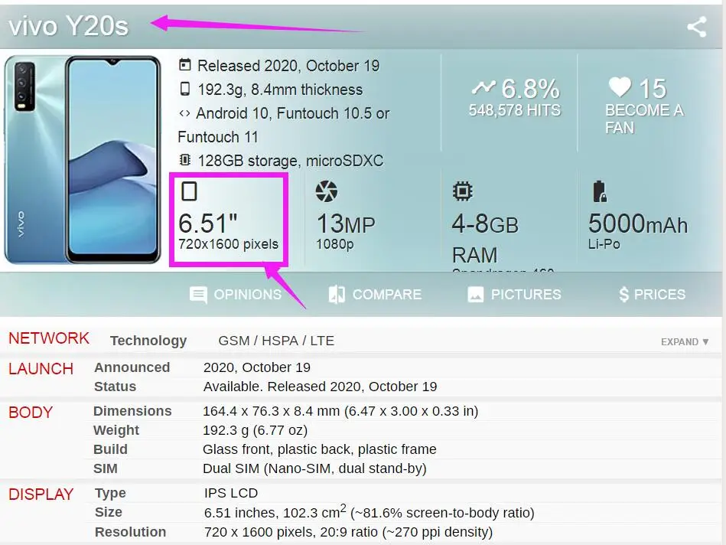Click the heart Become a Fan icon
This screenshot has height=545, width=726.
(620, 86)
